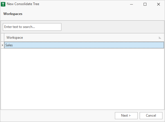
Task: Click the blank corner cell left of Workspace header
Action: click(x=3, y=38)
